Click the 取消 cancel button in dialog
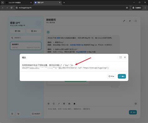The width and height of the screenshot is (148, 123). 111,76
